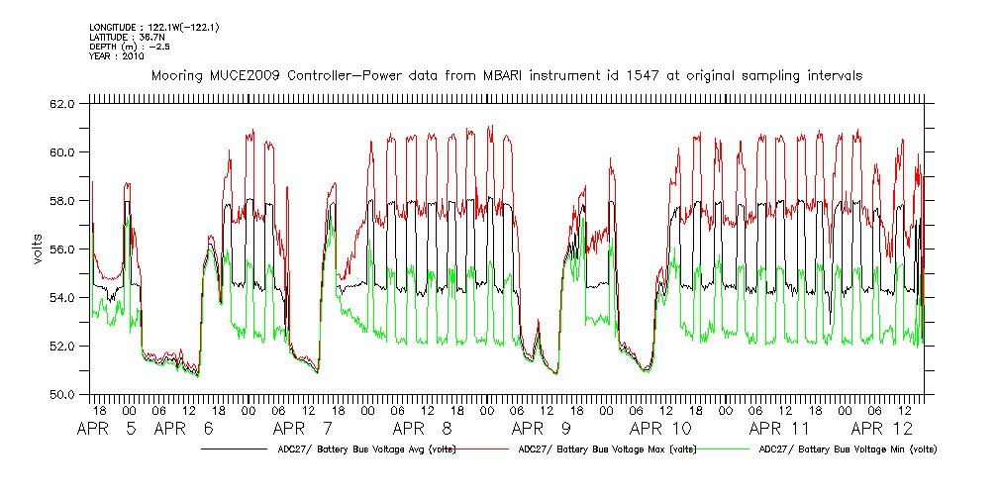Screen dimensions: 999x499
Task: Click the 62.0 y-axis tick label
Action: (63, 104)
